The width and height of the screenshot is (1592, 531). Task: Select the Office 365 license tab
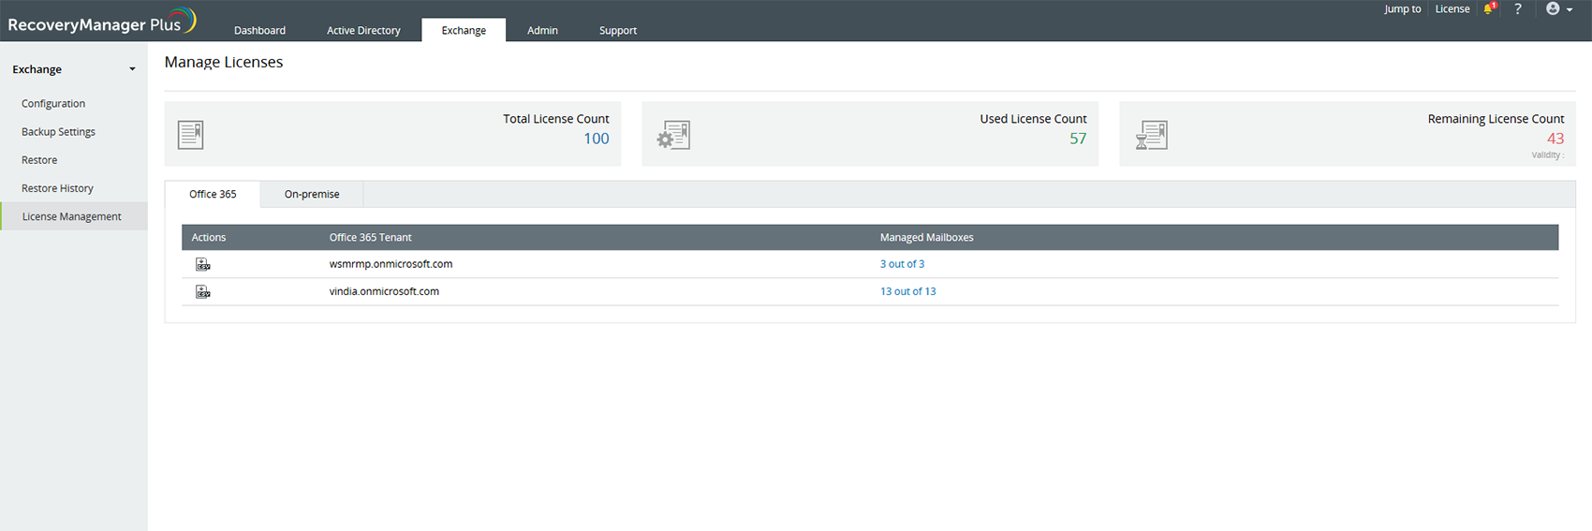pyautogui.click(x=213, y=194)
